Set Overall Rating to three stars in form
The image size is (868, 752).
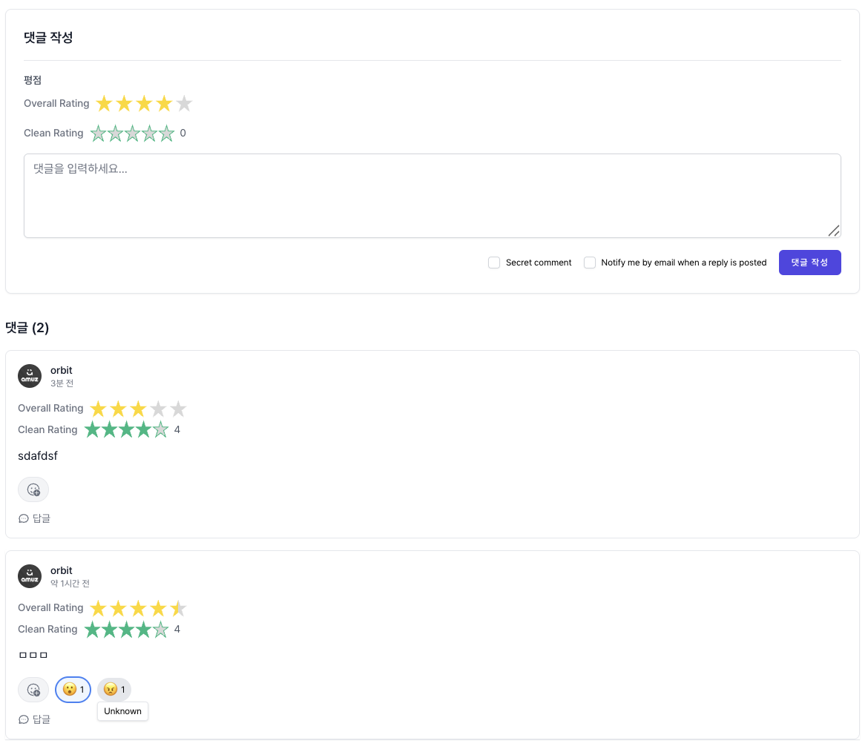tap(144, 104)
